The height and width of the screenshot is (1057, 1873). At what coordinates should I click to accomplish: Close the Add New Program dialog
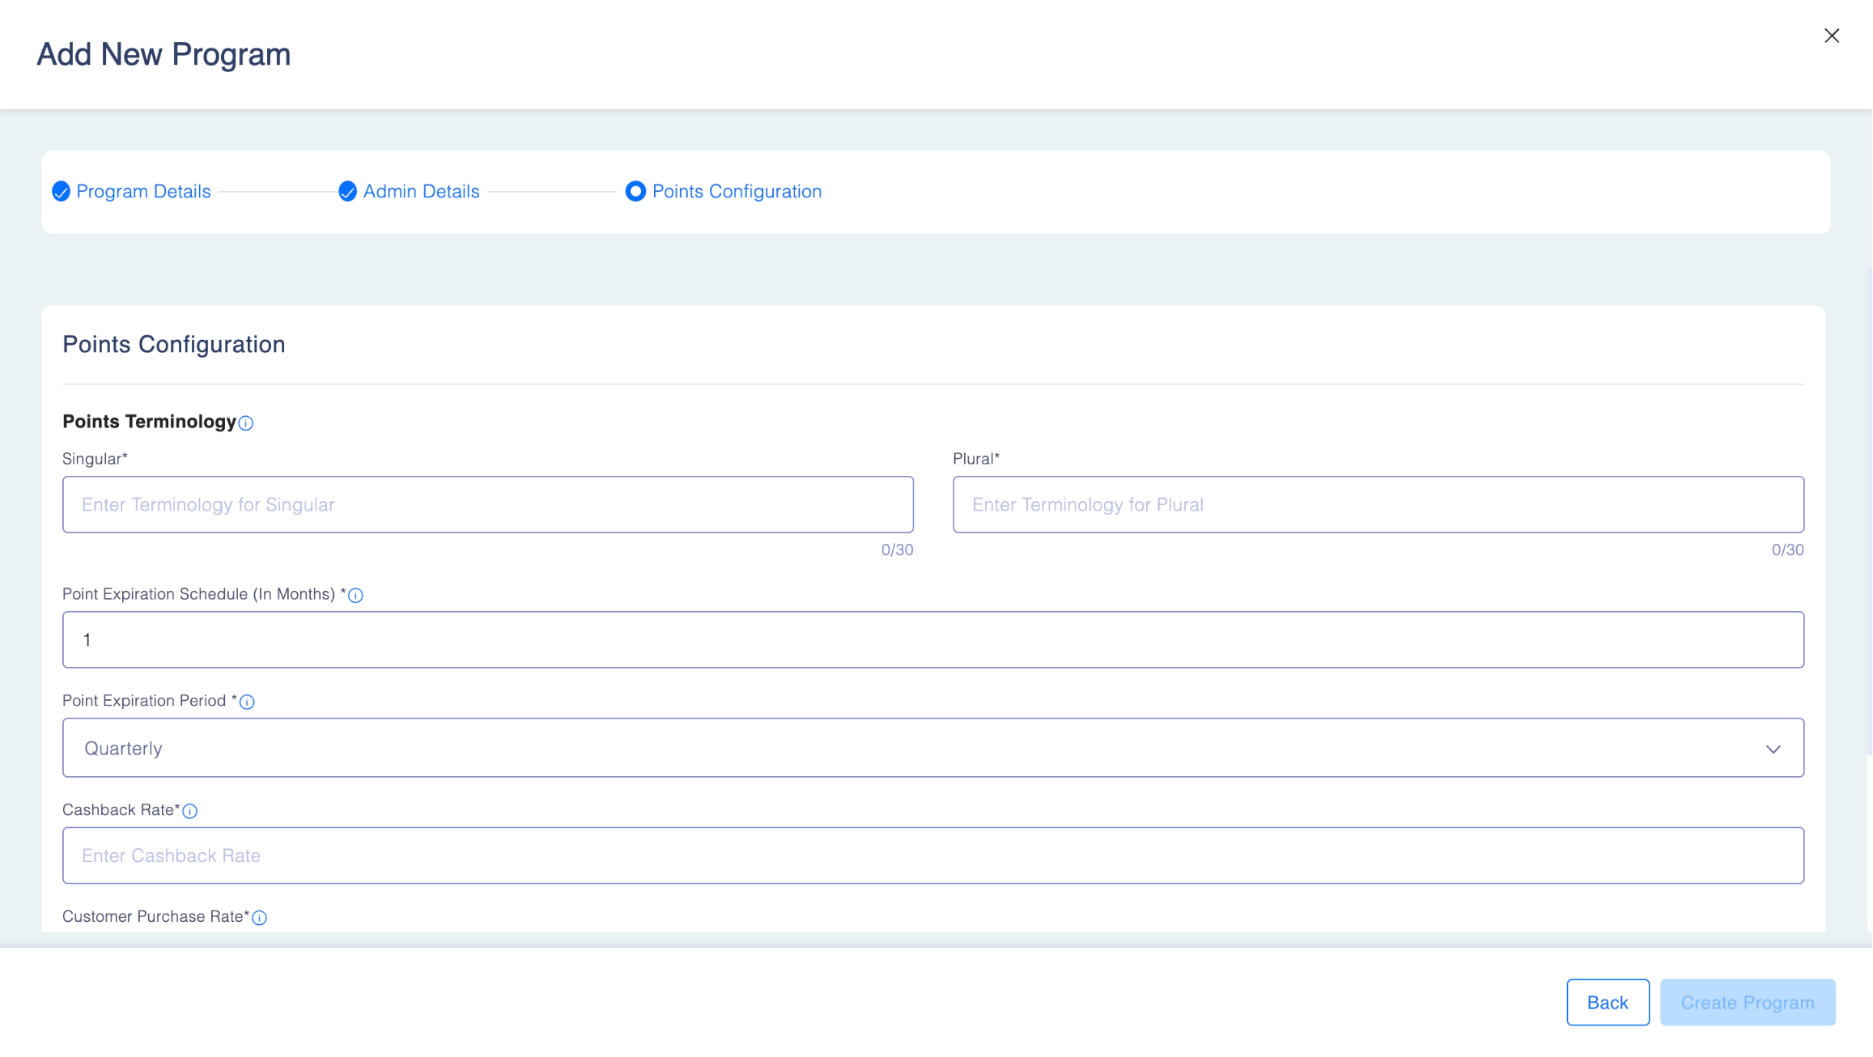point(1832,36)
